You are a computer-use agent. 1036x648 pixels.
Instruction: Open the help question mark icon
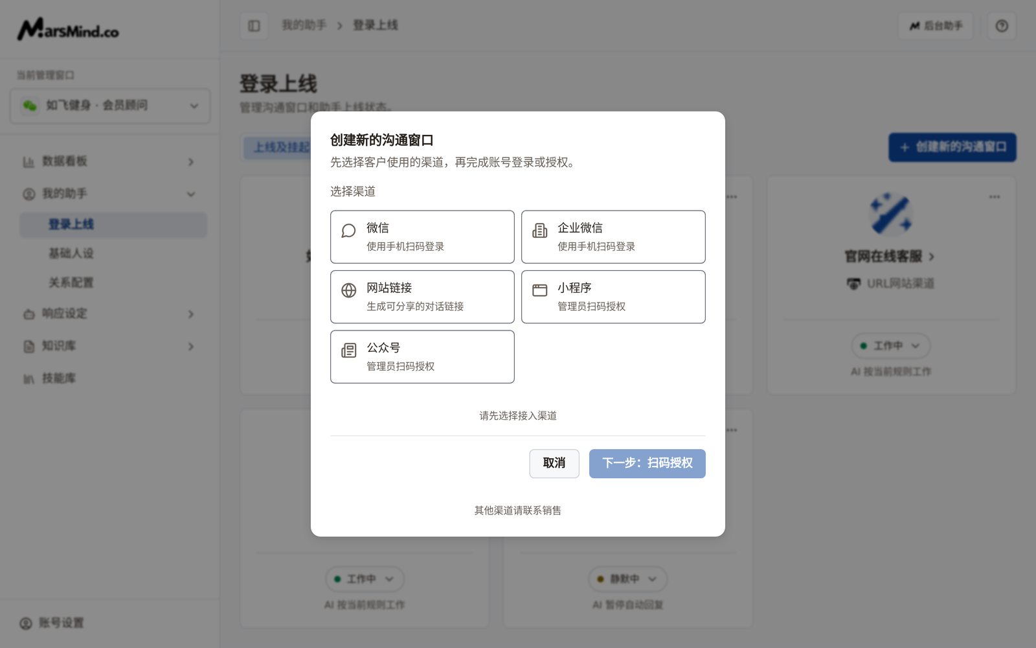(1002, 26)
